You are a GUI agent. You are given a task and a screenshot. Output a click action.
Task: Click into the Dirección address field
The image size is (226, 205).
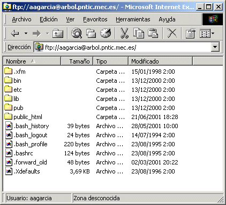coord(123,48)
